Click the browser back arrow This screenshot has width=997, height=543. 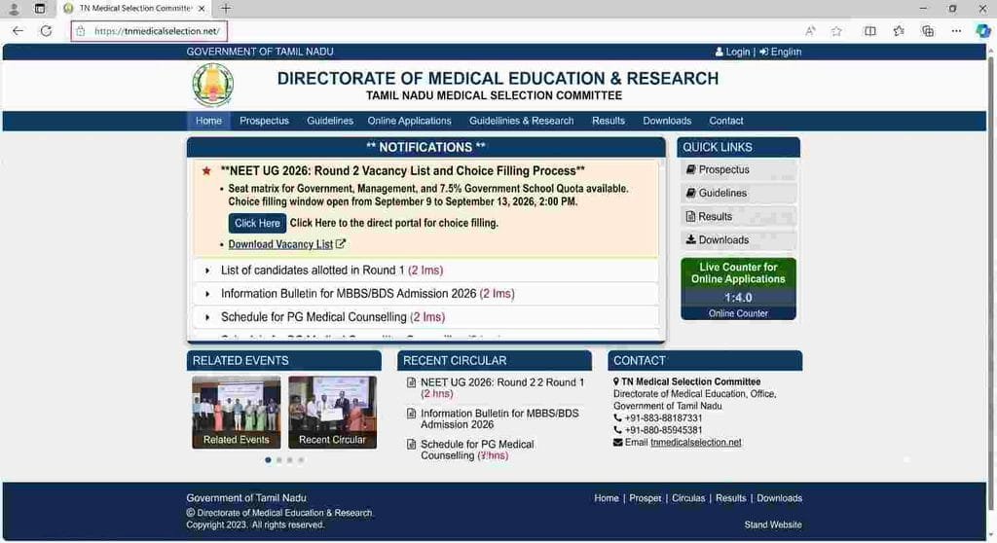pyautogui.click(x=18, y=30)
